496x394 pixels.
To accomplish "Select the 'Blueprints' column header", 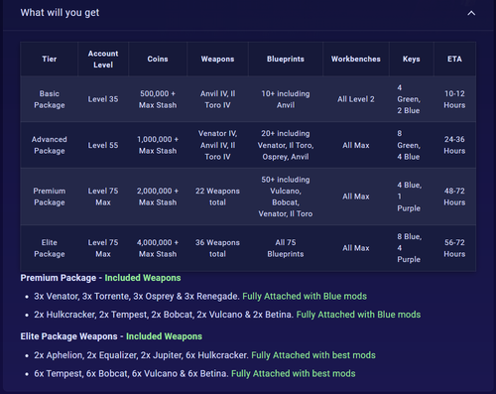I will [x=286, y=59].
